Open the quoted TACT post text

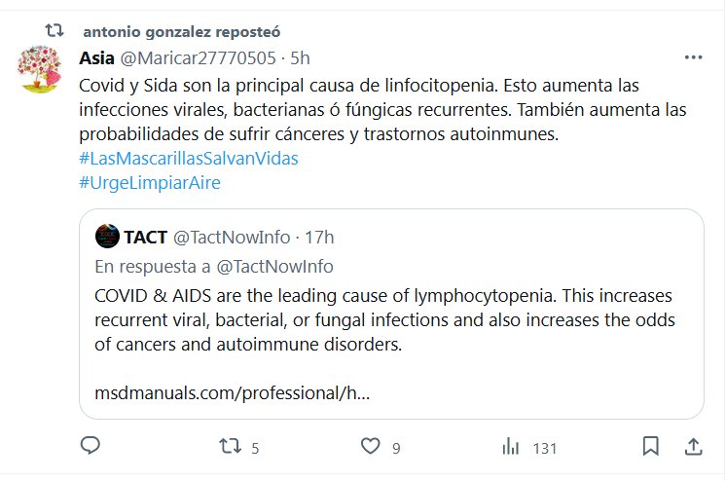click(x=384, y=319)
